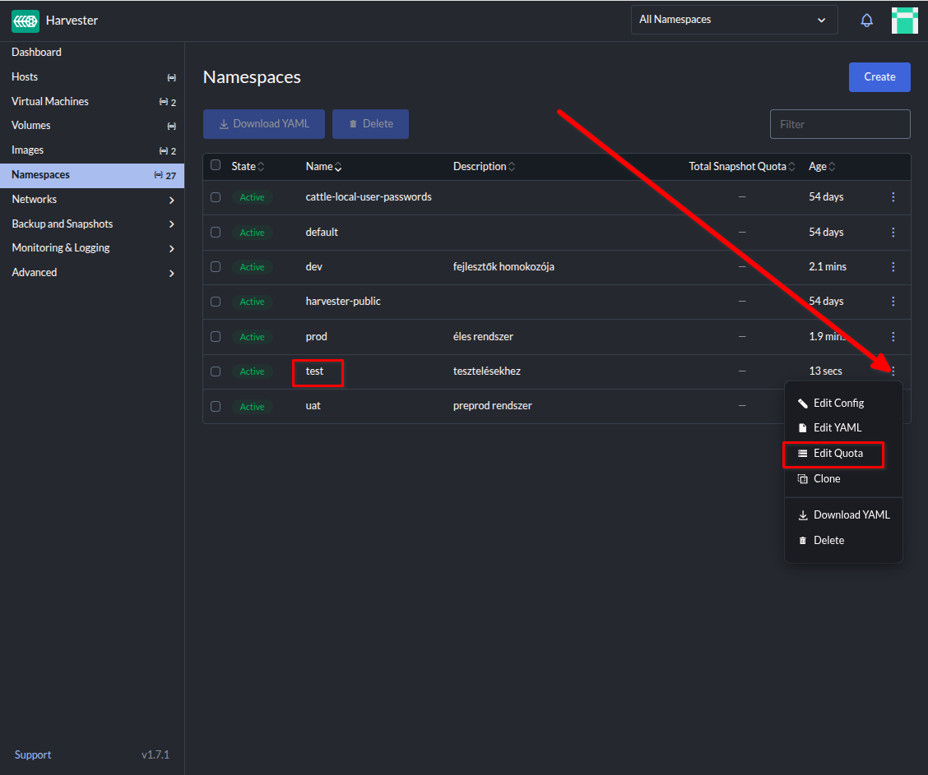Toggle the select-all checkbox in table header
This screenshot has height=775, width=928.
pos(216,165)
